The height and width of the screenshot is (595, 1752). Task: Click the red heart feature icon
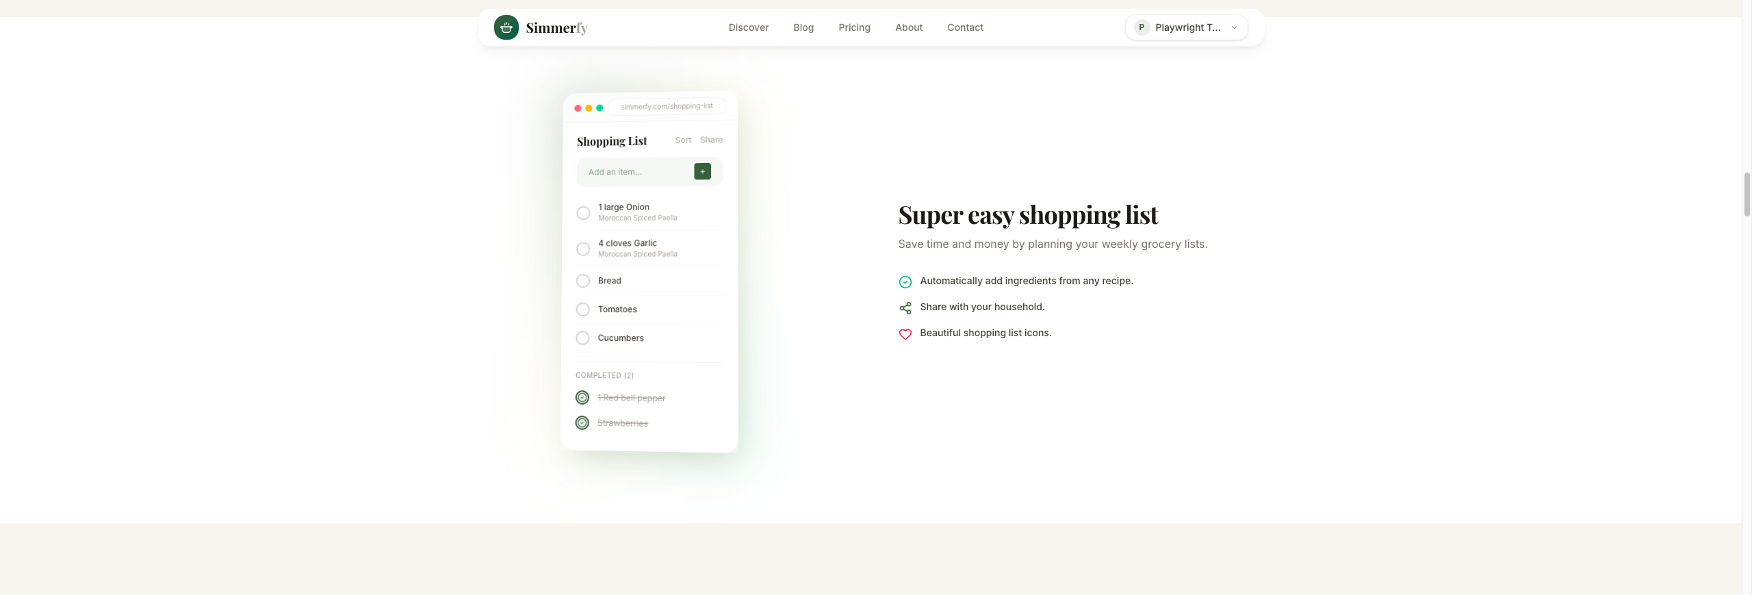pyautogui.click(x=905, y=334)
